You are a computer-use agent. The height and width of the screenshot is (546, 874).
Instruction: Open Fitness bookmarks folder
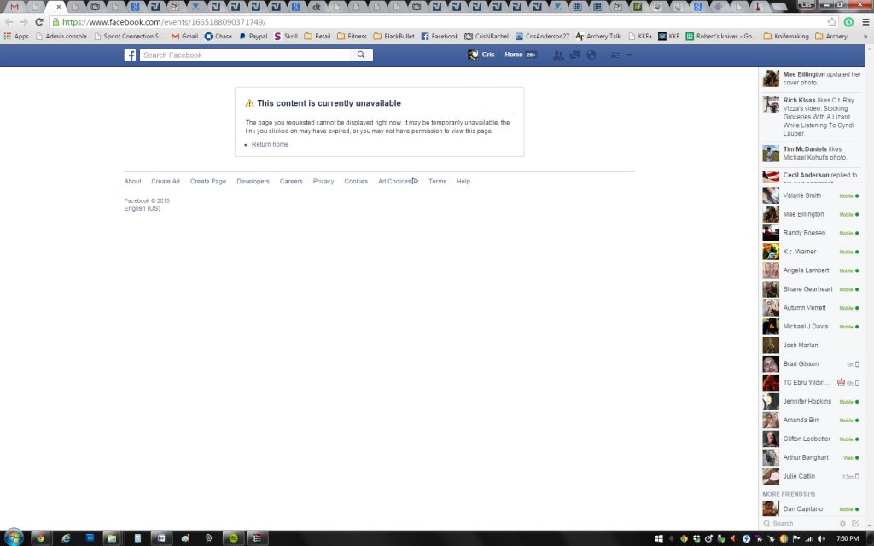pyautogui.click(x=352, y=36)
